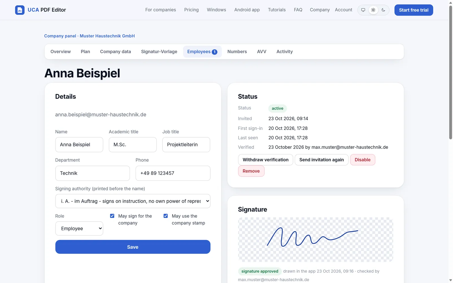Viewport: 453px width, 283px height.
Task: Click the Job title field Projektleiterin
Action: click(x=186, y=145)
